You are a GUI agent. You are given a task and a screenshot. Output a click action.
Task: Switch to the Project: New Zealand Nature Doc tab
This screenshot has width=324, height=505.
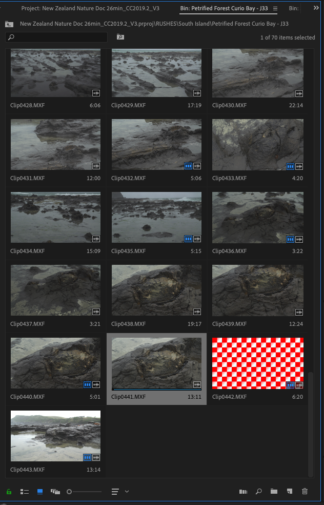point(90,8)
